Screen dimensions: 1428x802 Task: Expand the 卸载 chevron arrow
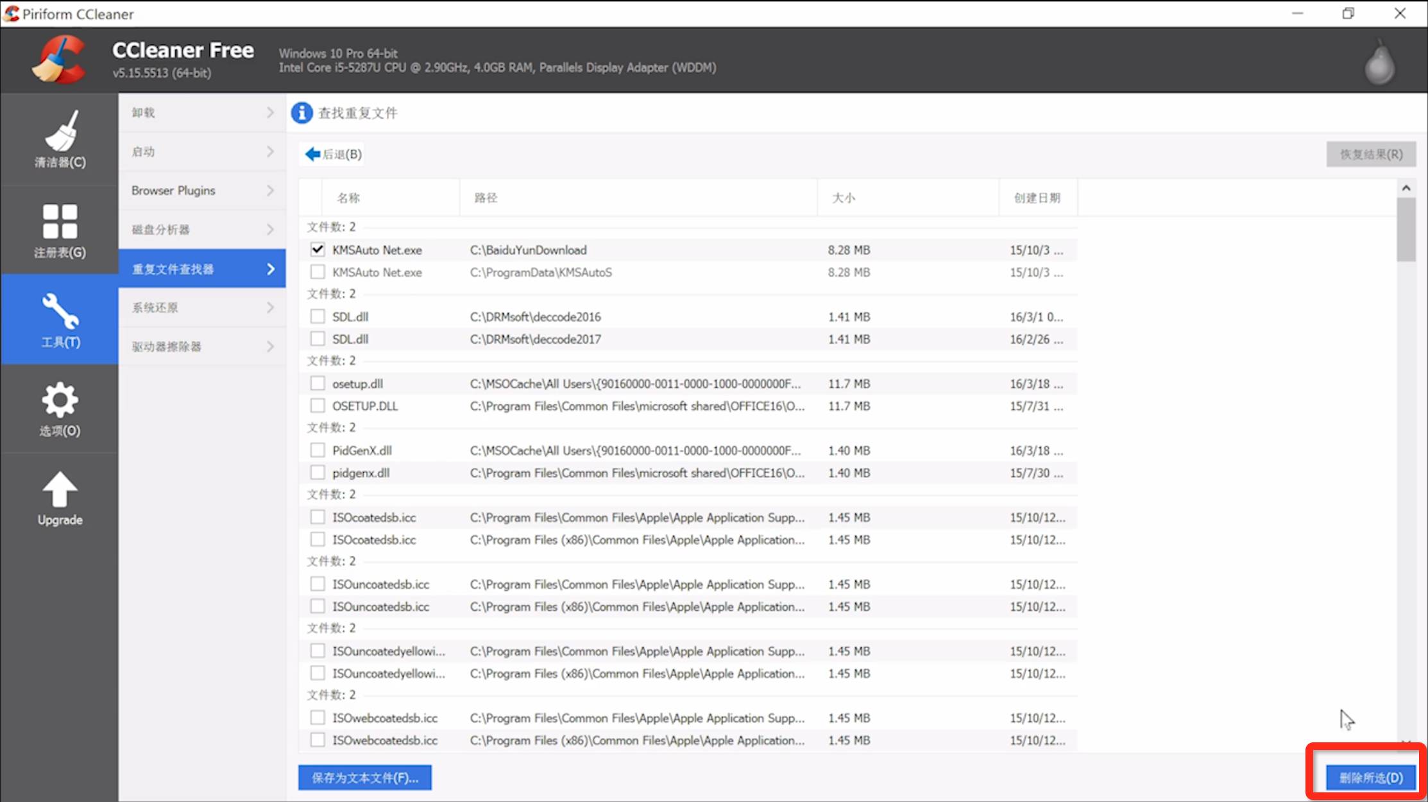270,113
